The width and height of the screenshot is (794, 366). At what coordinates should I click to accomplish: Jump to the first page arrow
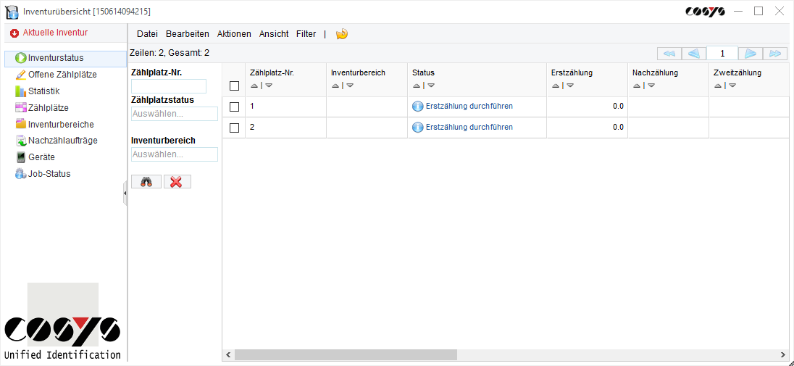pyautogui.click(x=669, y=54)
